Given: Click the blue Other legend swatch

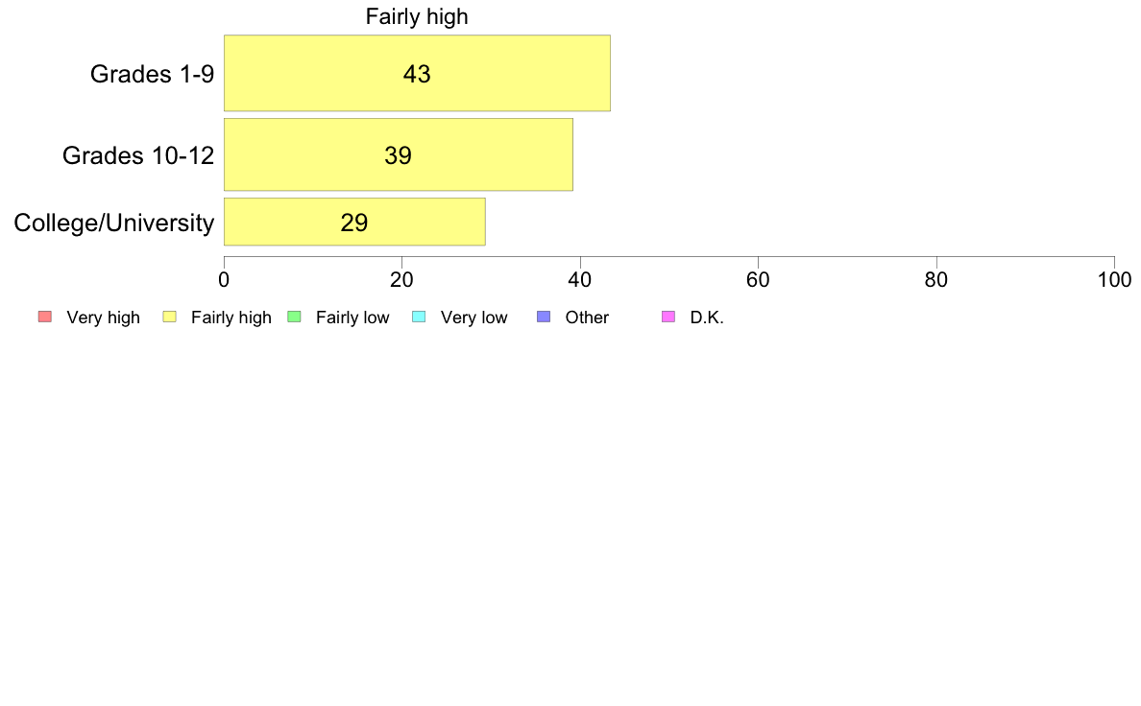Looking at the screenshot, I should tap(544, 317).
